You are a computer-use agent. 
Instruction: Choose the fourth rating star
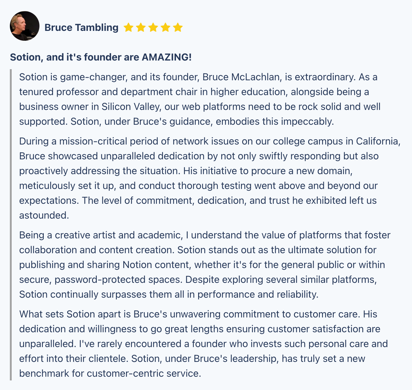coord(165,28)
